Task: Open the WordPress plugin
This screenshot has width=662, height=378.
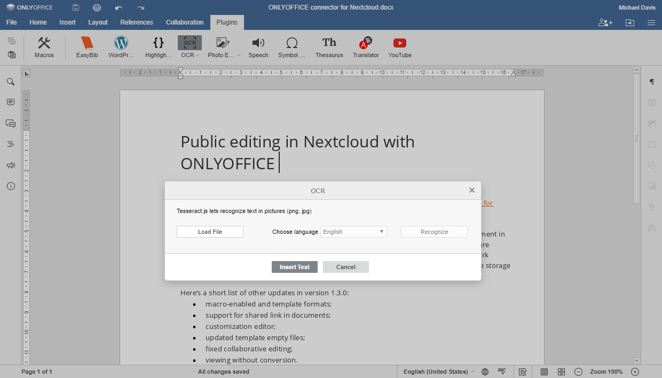Action: pos(121,48)
